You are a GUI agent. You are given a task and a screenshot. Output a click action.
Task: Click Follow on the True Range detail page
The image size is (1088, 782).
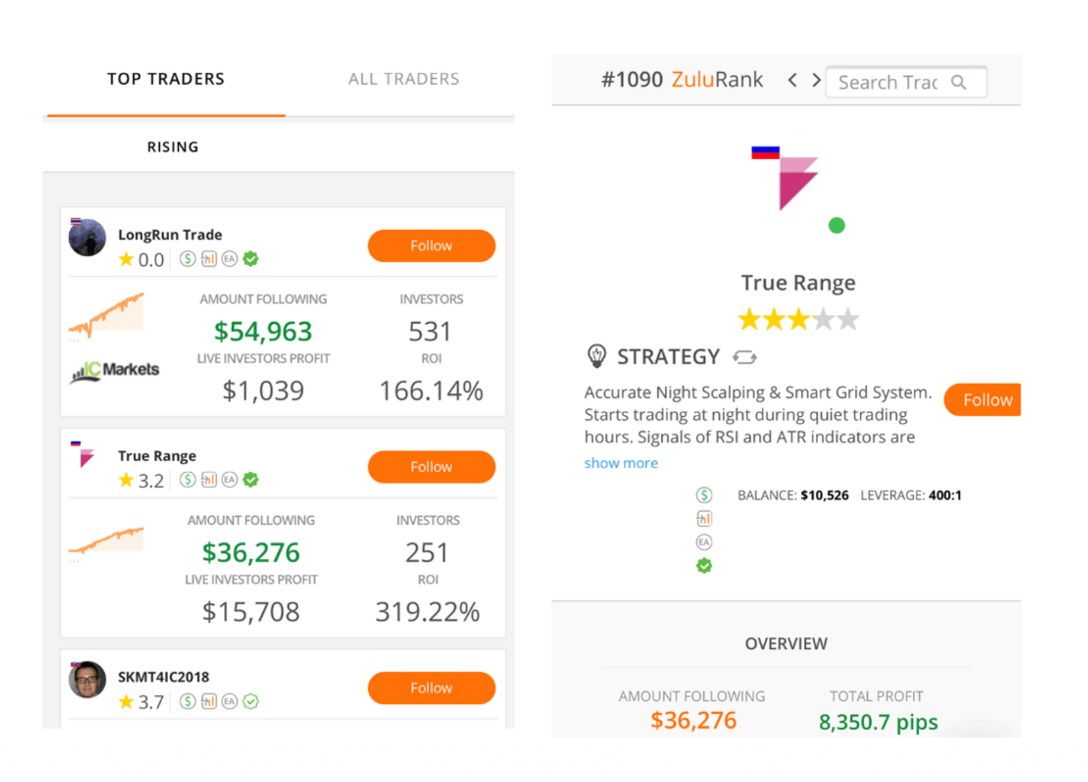coord(981,400)
